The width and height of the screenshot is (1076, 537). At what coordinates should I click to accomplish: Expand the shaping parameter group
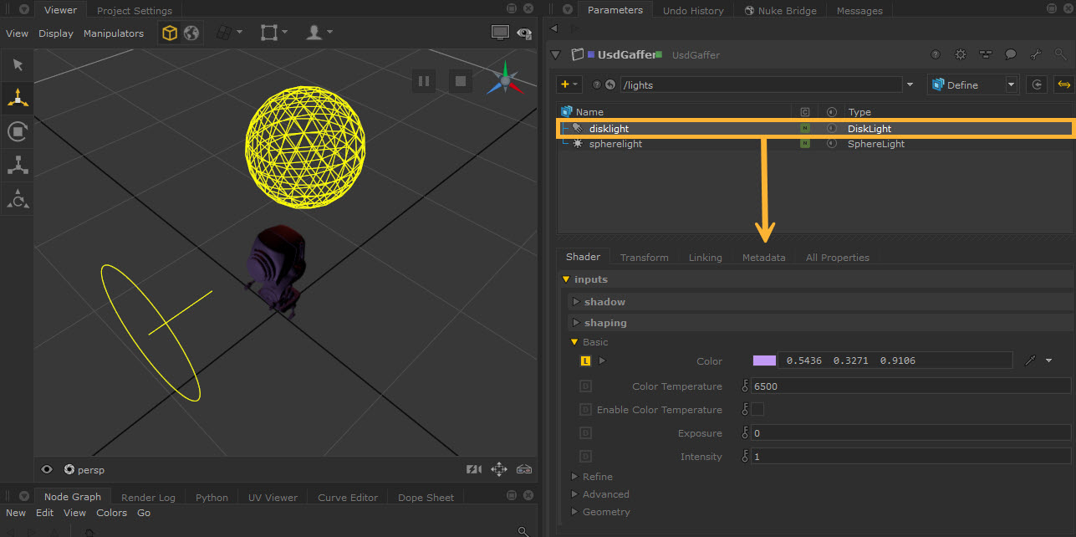pos(576,323)
